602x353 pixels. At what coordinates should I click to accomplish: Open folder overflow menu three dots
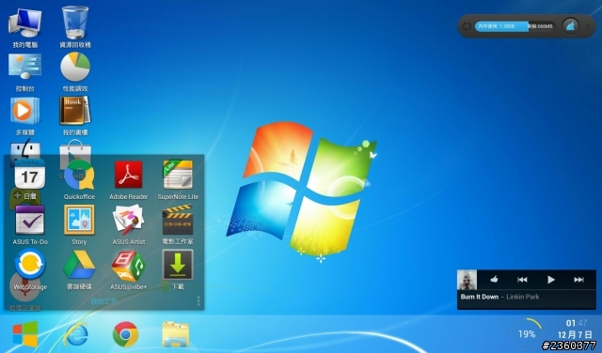pyautogui.click(x=198, y=300)
